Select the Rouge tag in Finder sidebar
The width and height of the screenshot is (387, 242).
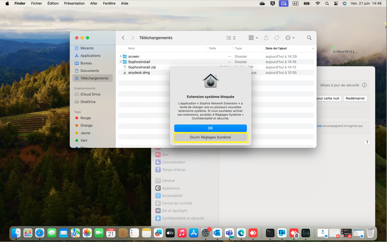93,118
